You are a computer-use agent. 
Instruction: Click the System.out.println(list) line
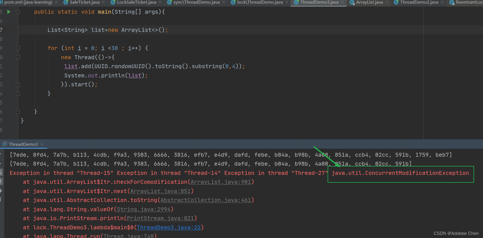click(x=106, y=75)
